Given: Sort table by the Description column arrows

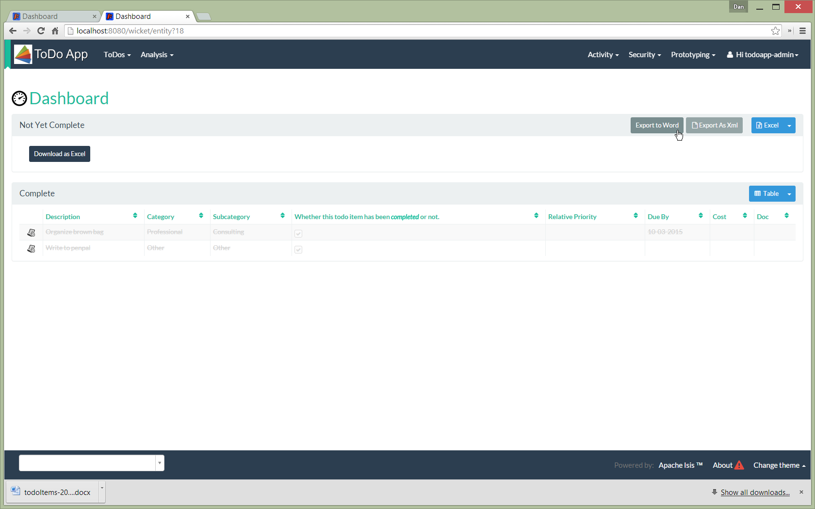Looking at the screenshot, I should click(135, 216).
